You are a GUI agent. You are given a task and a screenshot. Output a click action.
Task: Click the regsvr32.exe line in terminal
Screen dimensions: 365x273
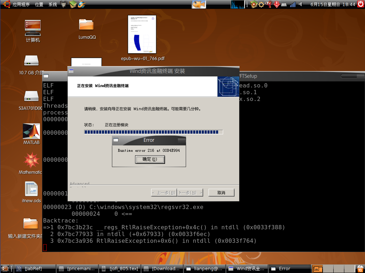[x=123, y=207]
